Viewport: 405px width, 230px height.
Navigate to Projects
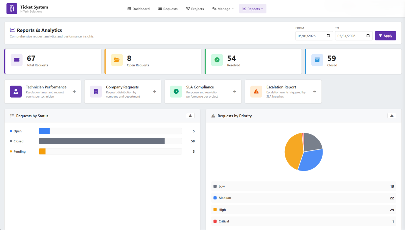pos(195,9)
